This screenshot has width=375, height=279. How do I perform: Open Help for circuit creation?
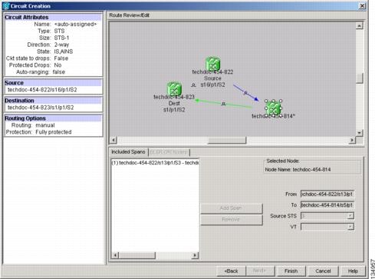(353, 271)
